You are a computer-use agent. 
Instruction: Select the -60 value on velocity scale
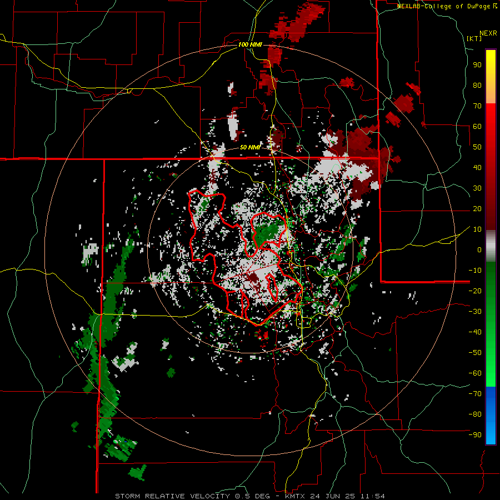tap(475, 373)
